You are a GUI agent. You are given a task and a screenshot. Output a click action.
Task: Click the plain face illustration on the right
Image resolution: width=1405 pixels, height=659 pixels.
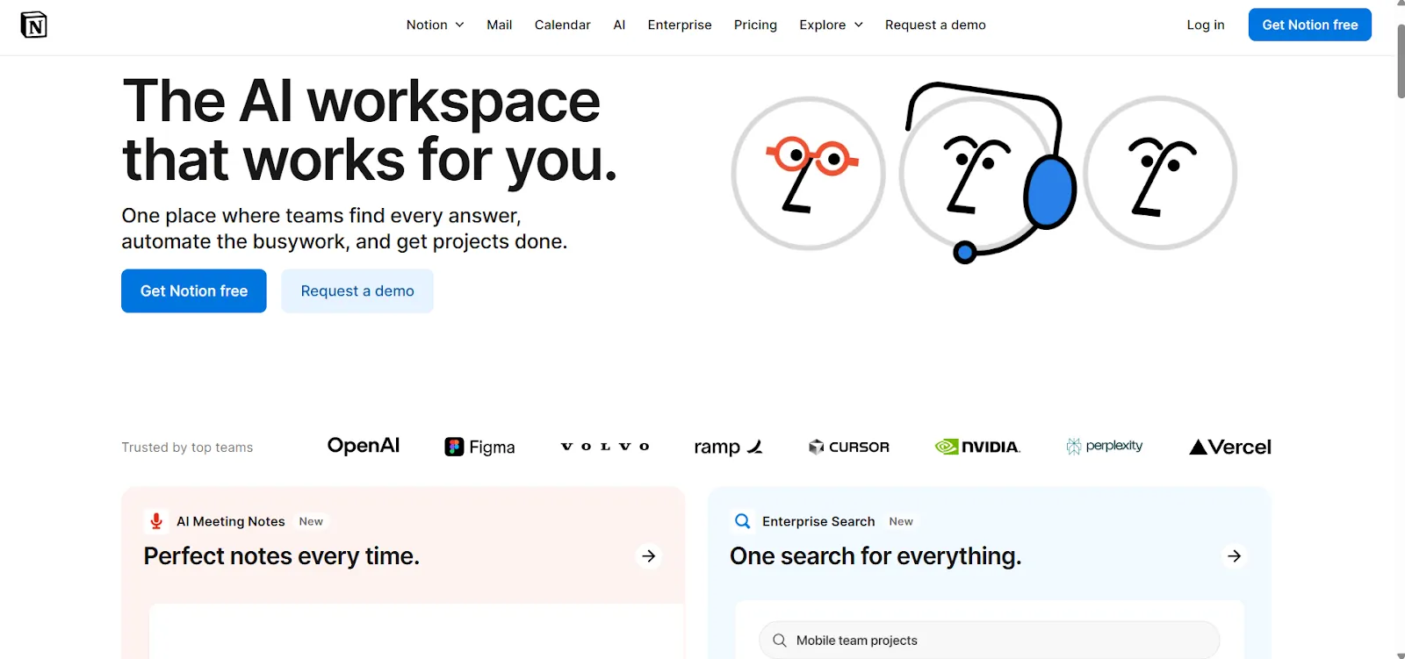tap(1160, 173)
